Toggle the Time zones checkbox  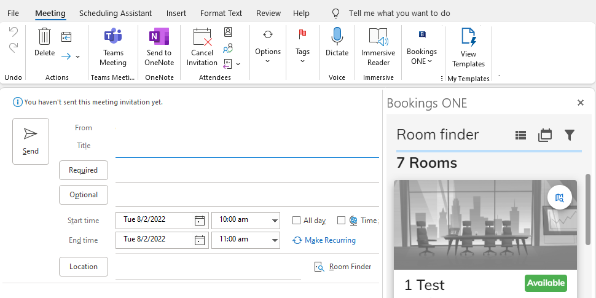click(x=342, y=221)
